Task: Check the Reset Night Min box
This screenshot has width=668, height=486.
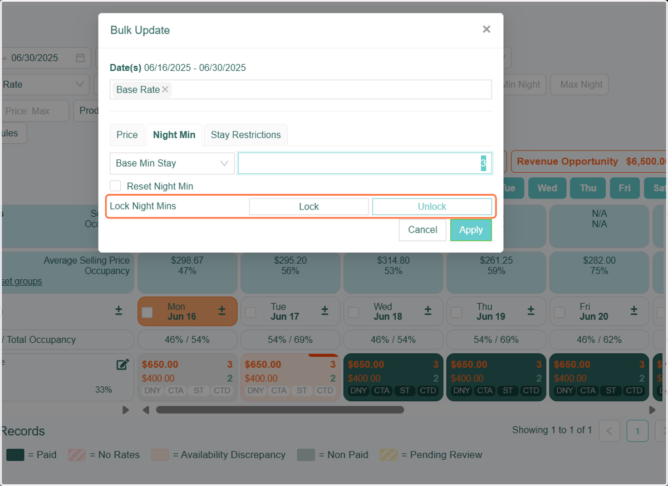Action: click(115, 186)
